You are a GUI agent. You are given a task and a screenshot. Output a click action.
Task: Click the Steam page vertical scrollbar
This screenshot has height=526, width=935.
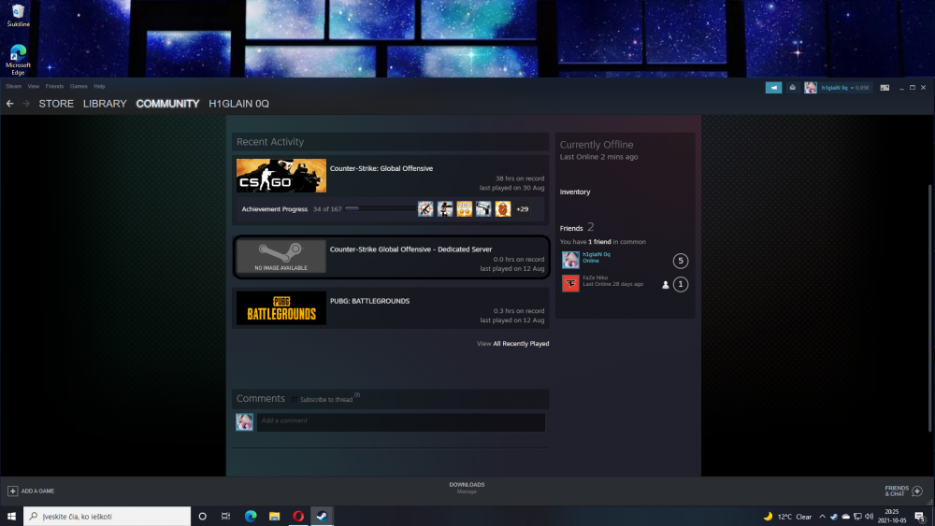[x=929, y=308]
